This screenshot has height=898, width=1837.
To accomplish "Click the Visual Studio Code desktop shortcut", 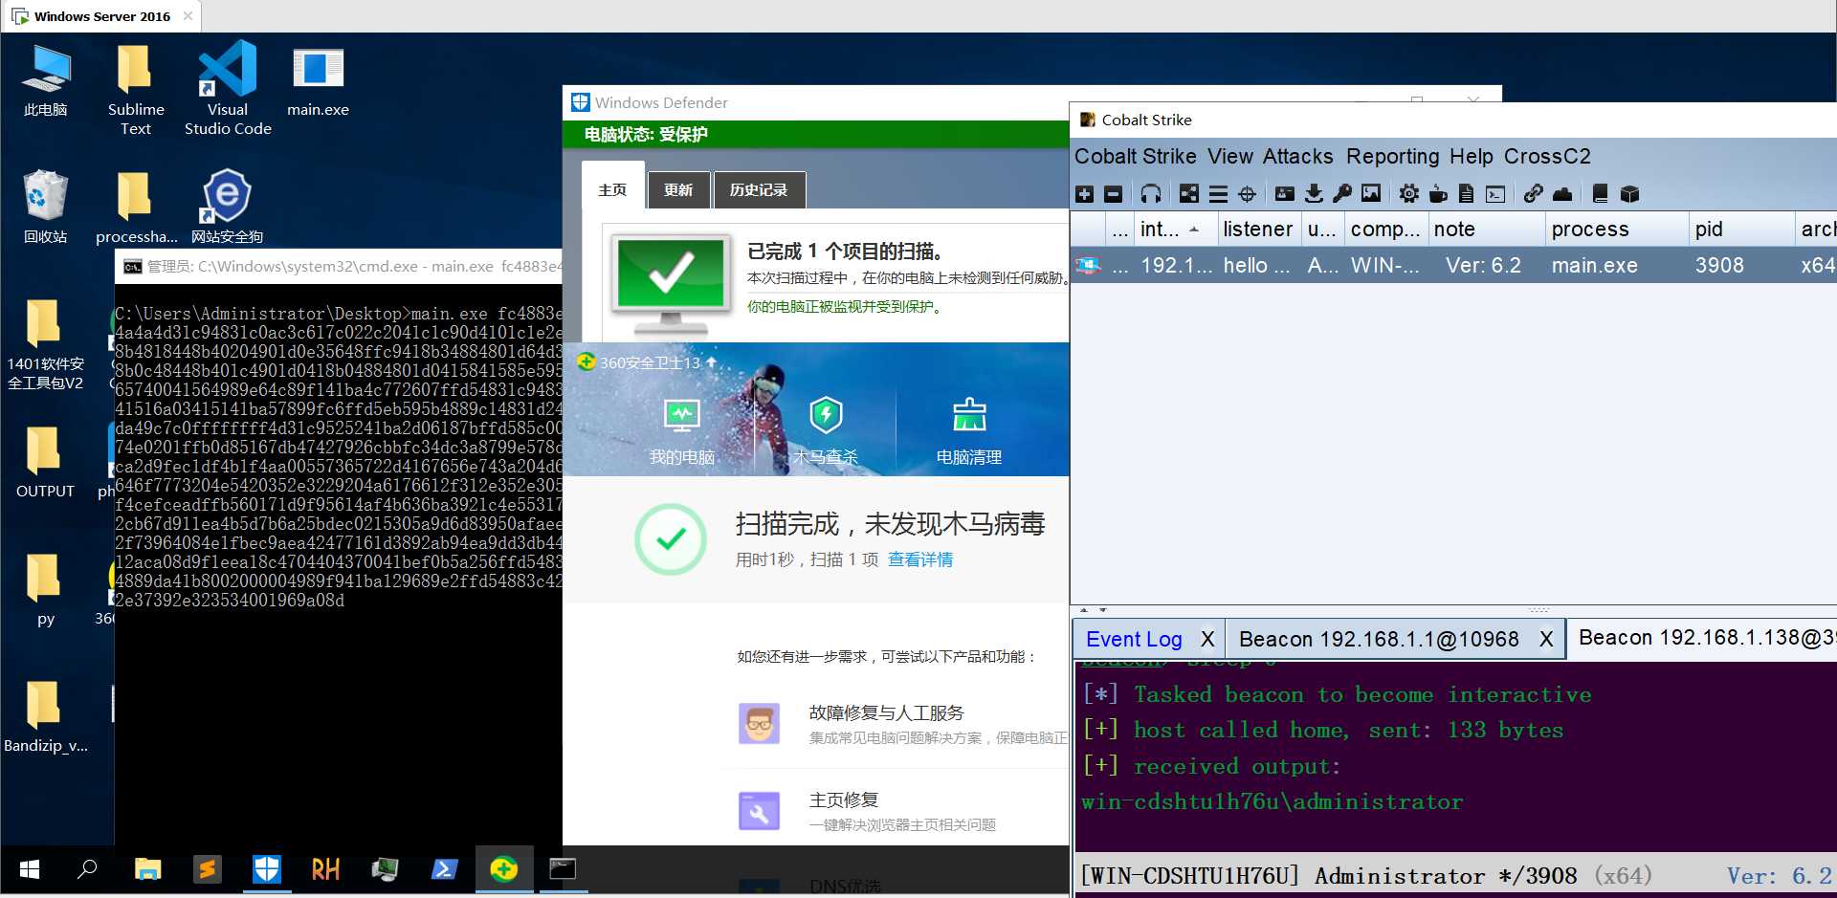I will 228,88.
